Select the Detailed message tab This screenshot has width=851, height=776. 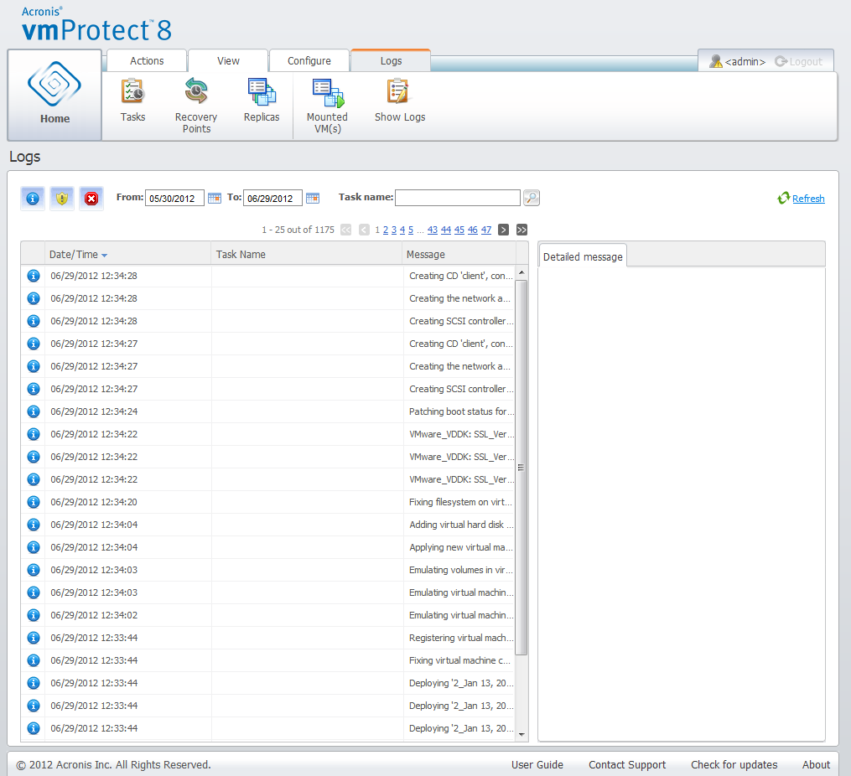point(583,256)
